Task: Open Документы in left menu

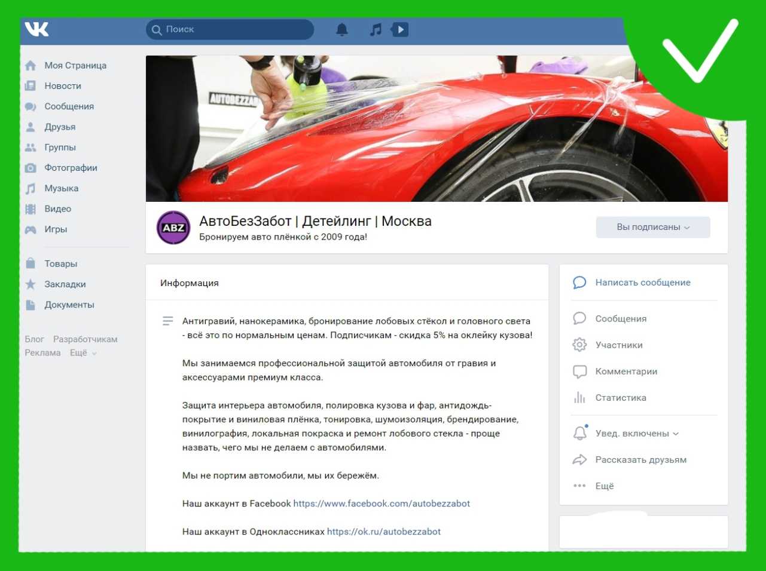Action: click(x=69, y=305)
